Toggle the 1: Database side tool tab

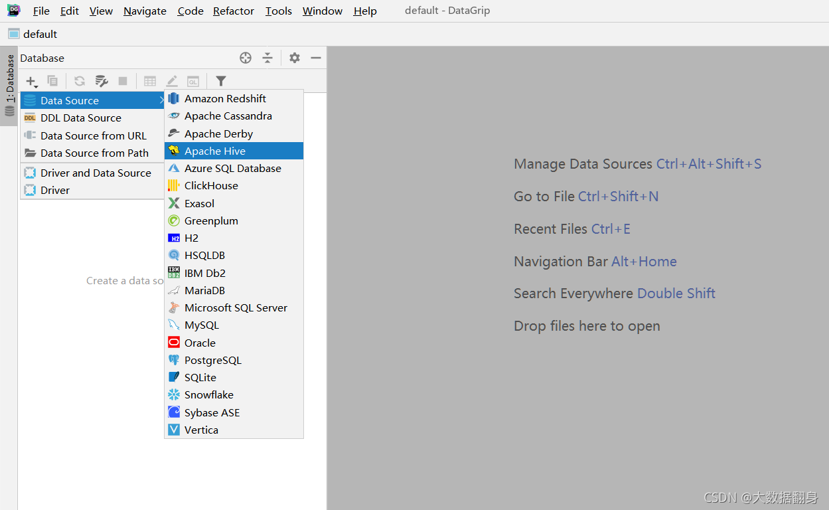(9, 86)
